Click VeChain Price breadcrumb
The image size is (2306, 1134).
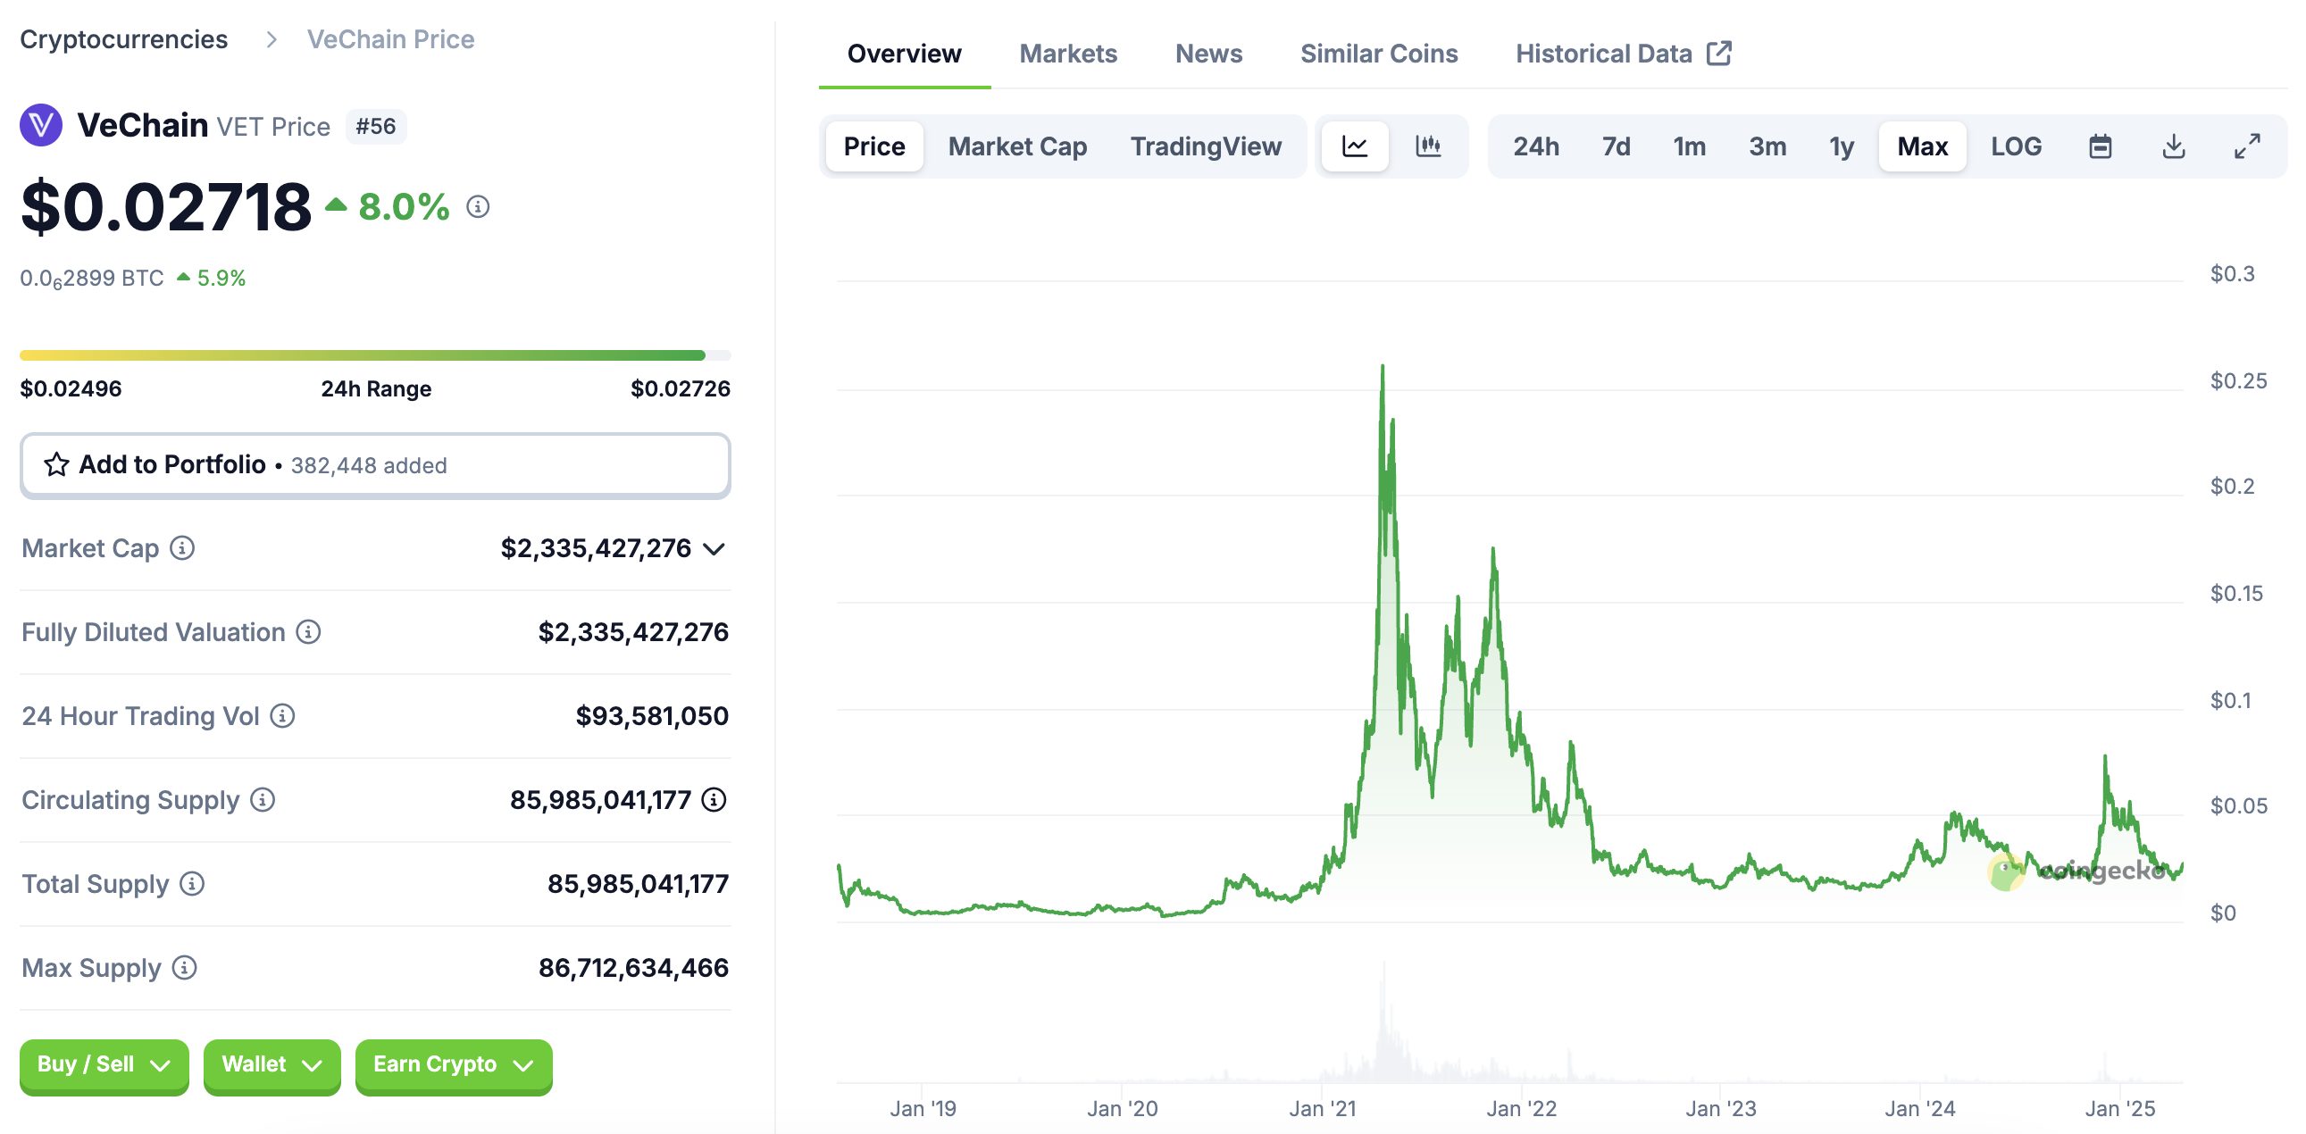(390, 39)
